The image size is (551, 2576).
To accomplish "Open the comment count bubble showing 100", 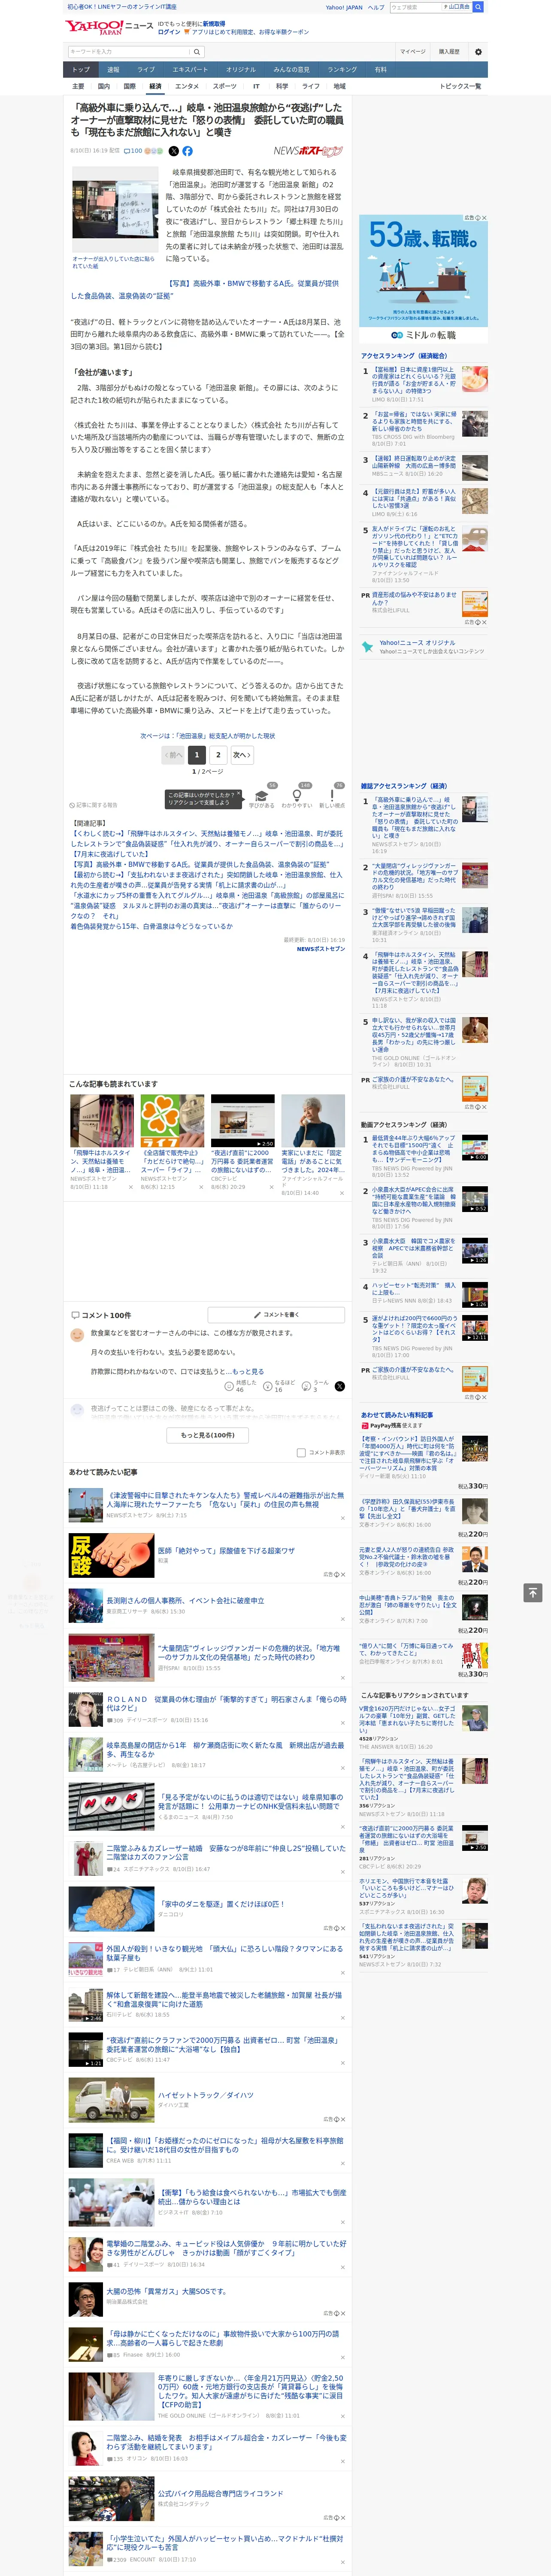I will 133,151.
